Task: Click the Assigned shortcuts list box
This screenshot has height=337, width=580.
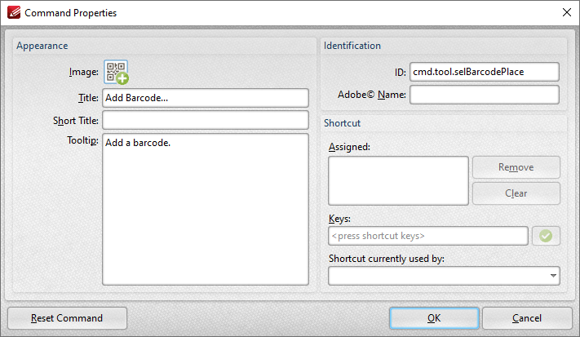Action: (x=398, y=180)
